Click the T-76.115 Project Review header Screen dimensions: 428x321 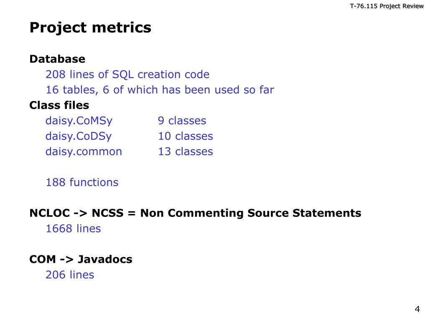(387, 6)
